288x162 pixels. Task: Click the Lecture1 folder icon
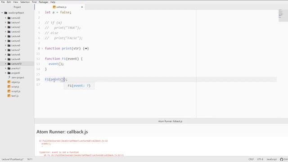click(9, 22)
